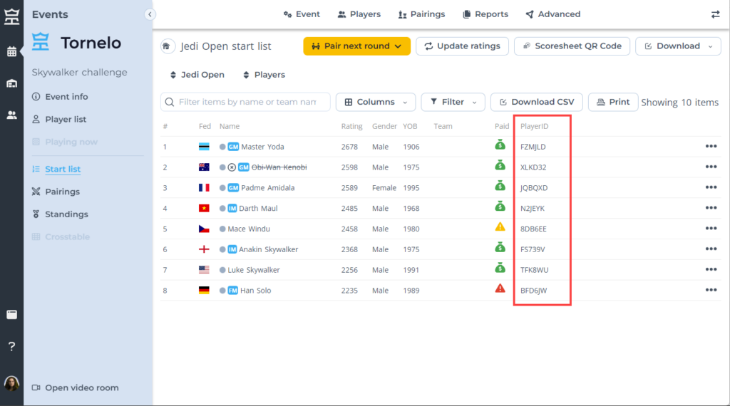
Task: Open more options for Luke Skywalker
Action: pyautogui.click(x=711, y=269)
